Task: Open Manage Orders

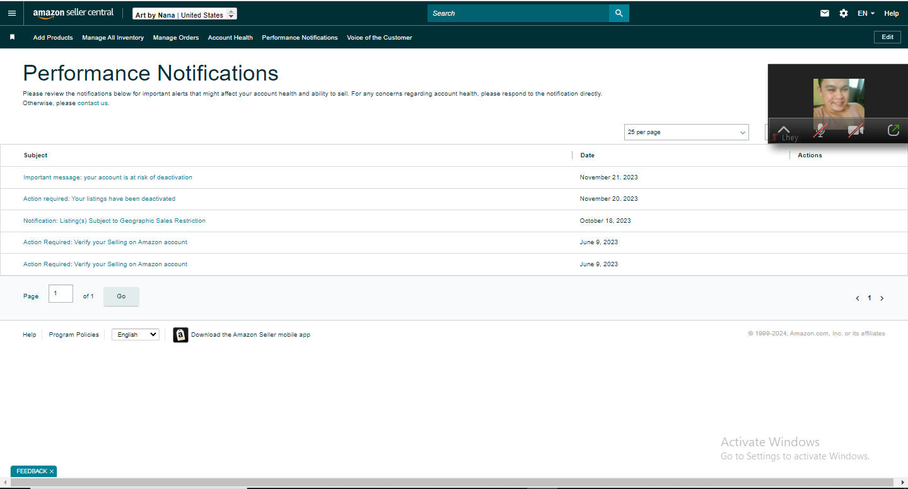Action: click(176, 38)
